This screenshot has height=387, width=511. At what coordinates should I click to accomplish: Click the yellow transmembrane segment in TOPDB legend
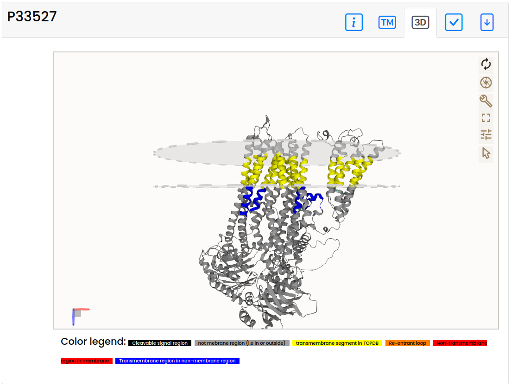(337, 343)
